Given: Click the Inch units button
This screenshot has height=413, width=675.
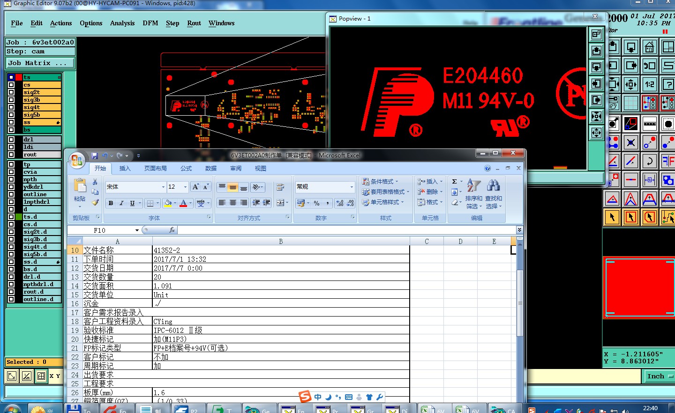Looking at the screenshot, I should click(658, 376).
